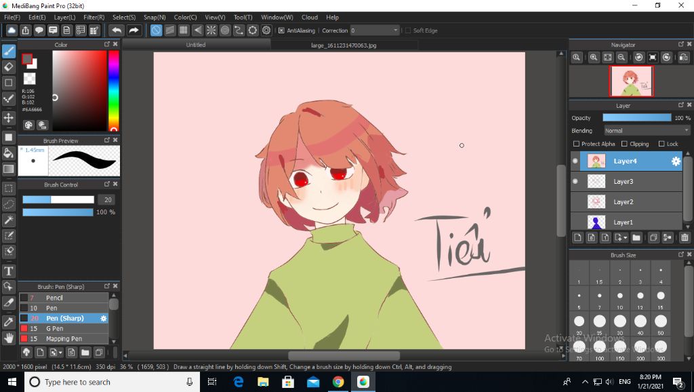Open add-brush dropdown in Brush panel
694x392 pixels.
point(60,353)
